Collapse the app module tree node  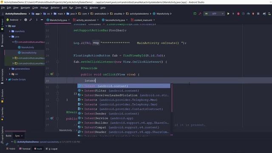click(x=7, y=26)
